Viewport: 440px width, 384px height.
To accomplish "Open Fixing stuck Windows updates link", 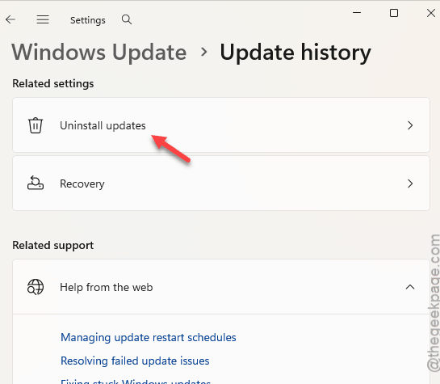I will tap(136, 382).
